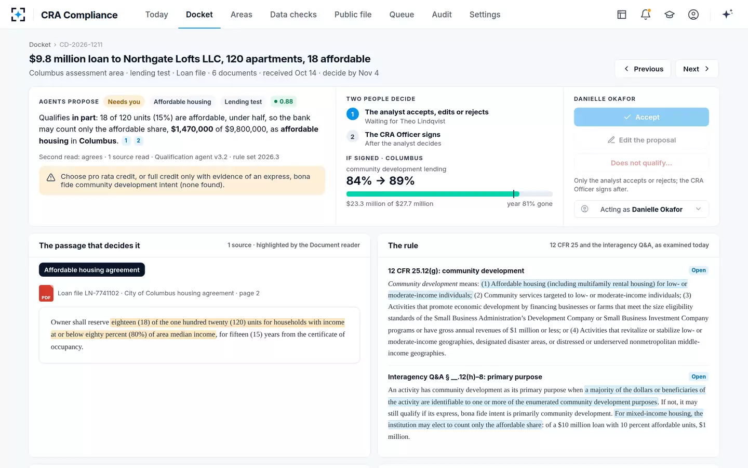Click the user avatar icon in Acting as selector

(585, 209)
